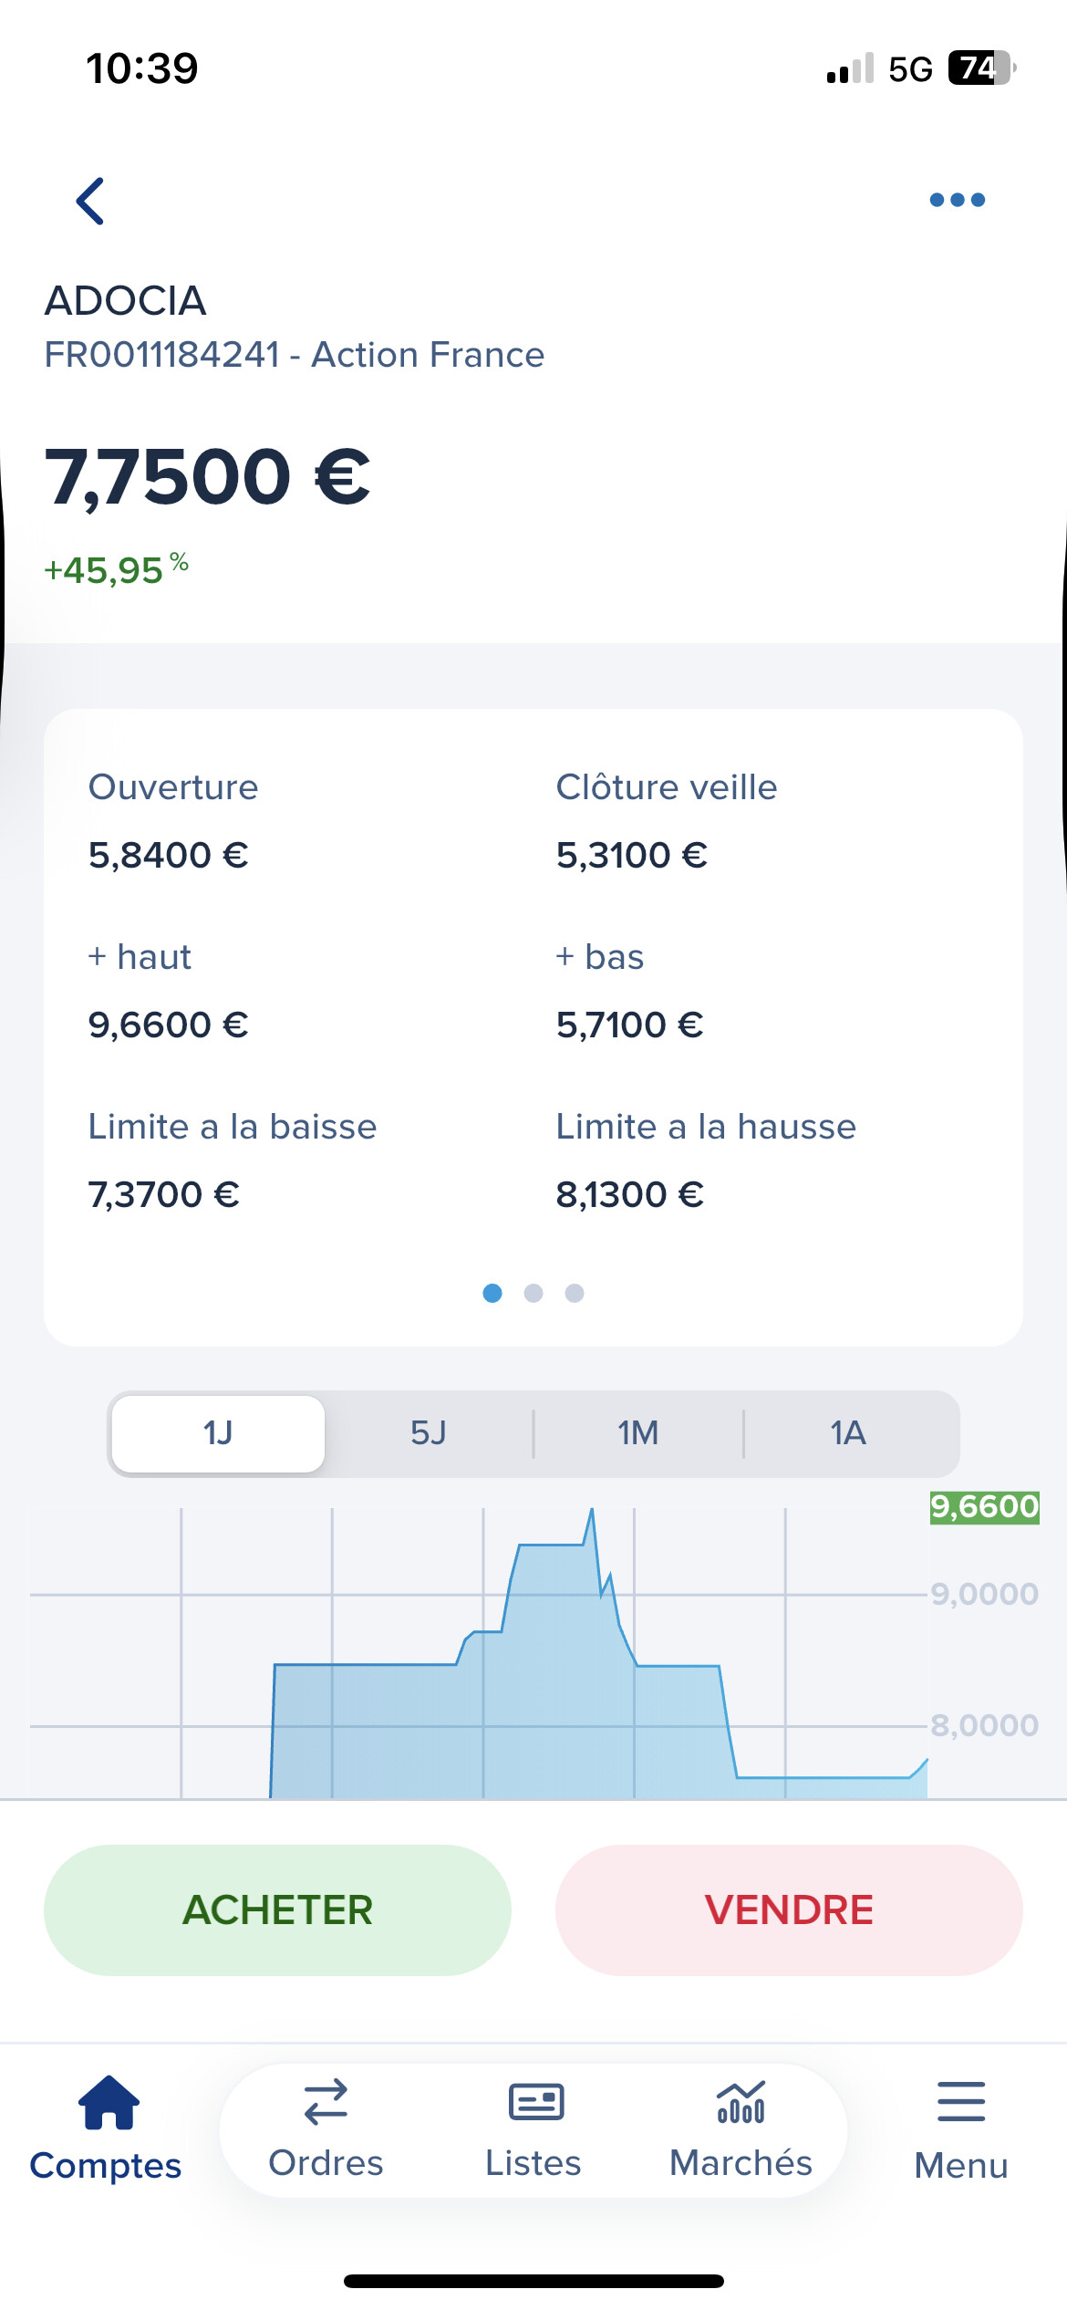The image size is (1067, 2310).
Task: Tap the 9,6600 price label on chart
Action: click(984, 1506)
